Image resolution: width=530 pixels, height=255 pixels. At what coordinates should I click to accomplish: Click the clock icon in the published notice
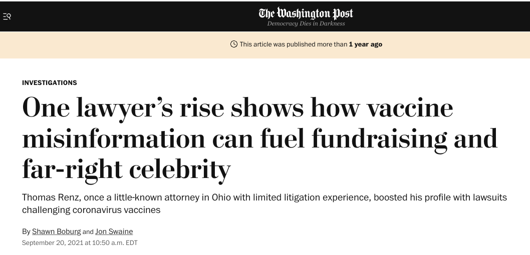pos(233,44)
